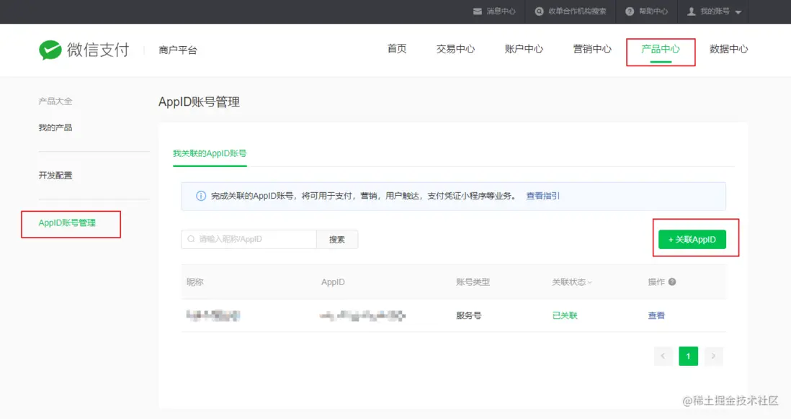Click page 1 in the pagination control
The width and height of the screenshot is (791, 419).
[x=688, y=356]
